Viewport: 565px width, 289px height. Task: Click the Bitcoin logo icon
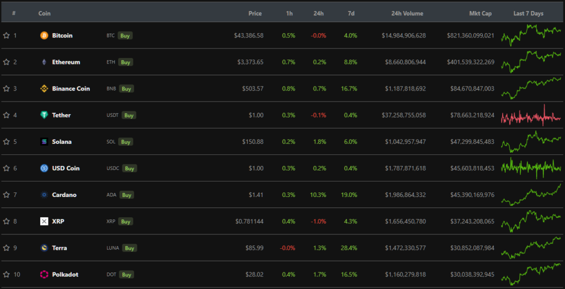pos(44,35)
